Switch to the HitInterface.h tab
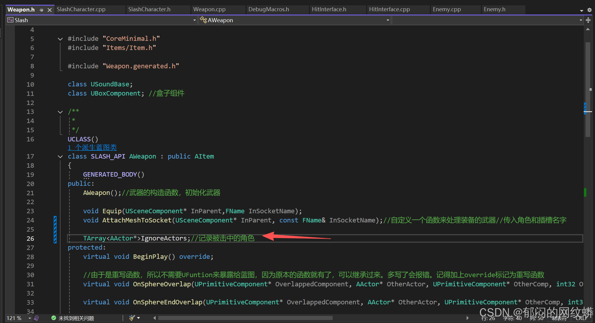Viewport: 595px width, 323px height. 329,9
